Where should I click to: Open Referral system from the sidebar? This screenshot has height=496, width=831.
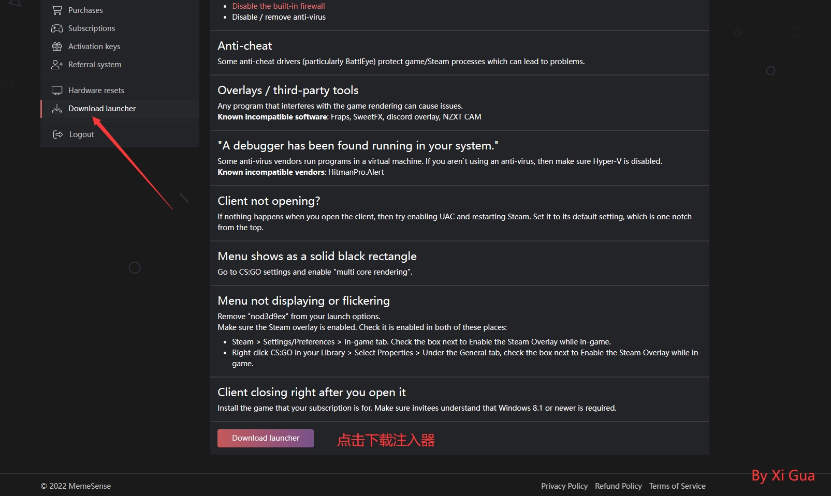tap(95, 65)
